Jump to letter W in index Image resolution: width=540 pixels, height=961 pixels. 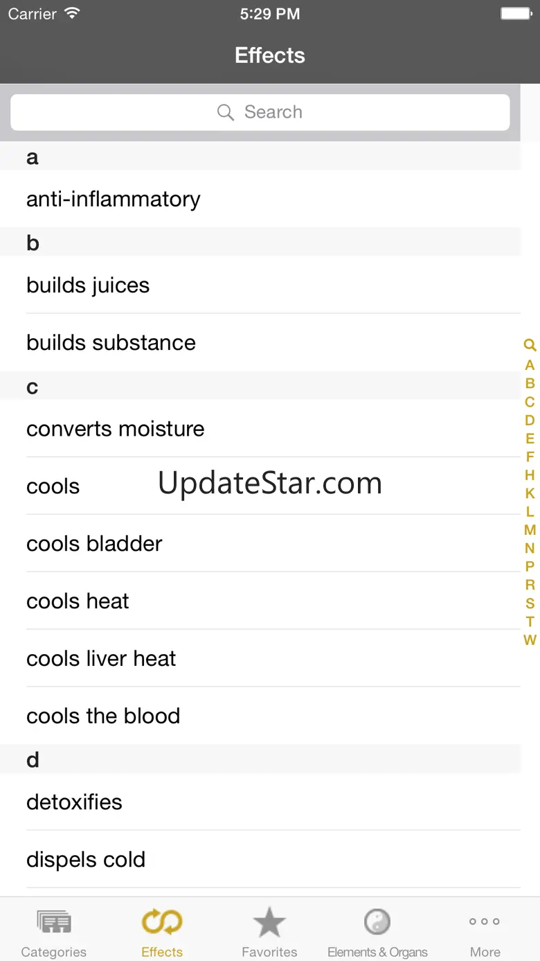click(530, 640)
